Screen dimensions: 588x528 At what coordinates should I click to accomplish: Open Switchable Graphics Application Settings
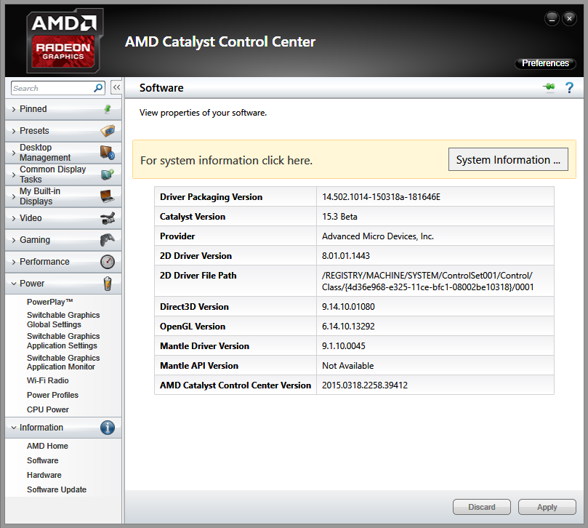(x=63, y=341)
